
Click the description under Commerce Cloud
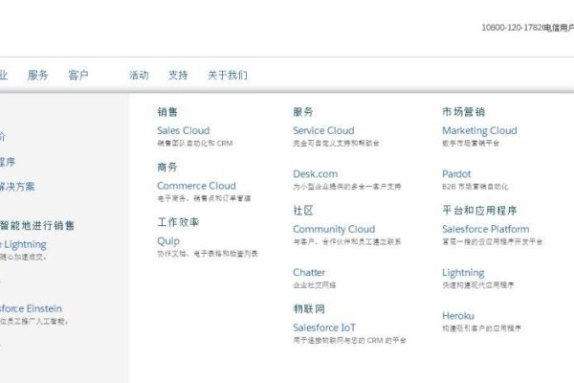205,198
